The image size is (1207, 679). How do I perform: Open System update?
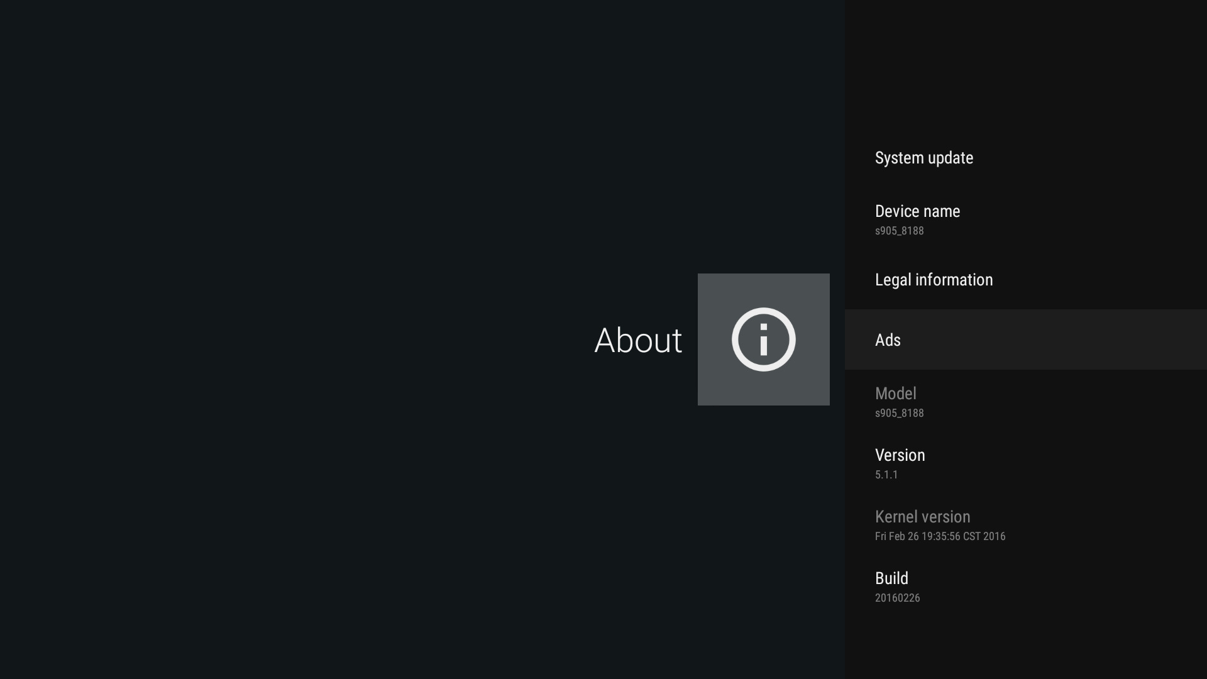click(x=923, y=158)
